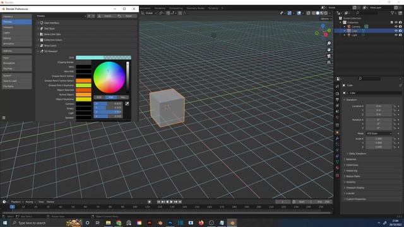The height and width of the screenshot is (227, 404).
Task: Toggle render camera icon for Light row
Action: pyautogui.click(x=400, y=35)
